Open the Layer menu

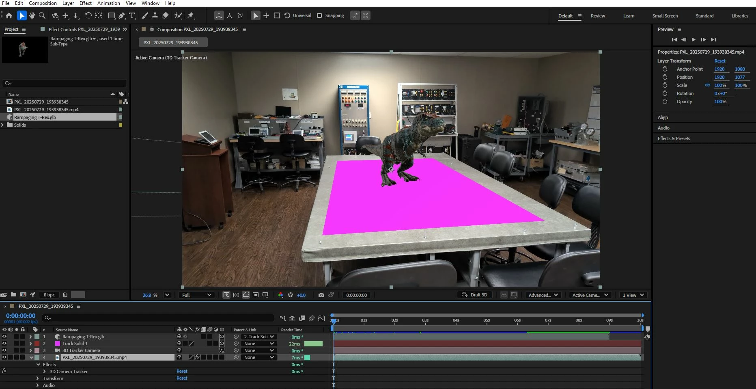point(68,3)
